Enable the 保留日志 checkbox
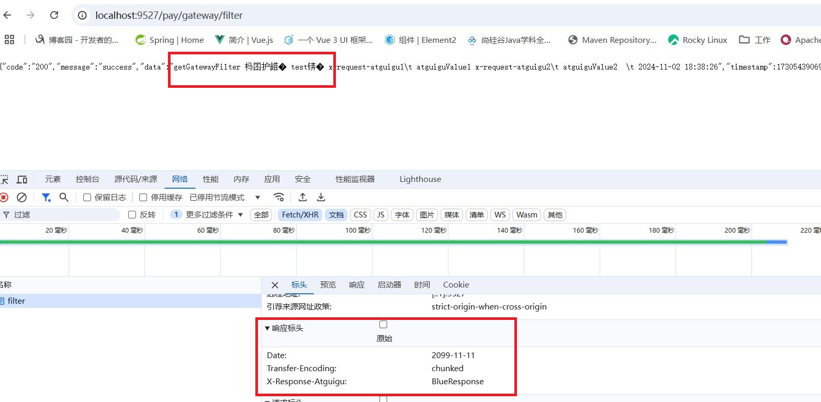Viewport: 821px width, 402px height. point(87,198)
